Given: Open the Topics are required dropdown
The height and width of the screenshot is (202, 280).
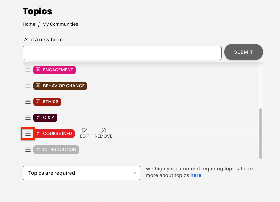Looking at the screenshot, I should click(82, 173).
